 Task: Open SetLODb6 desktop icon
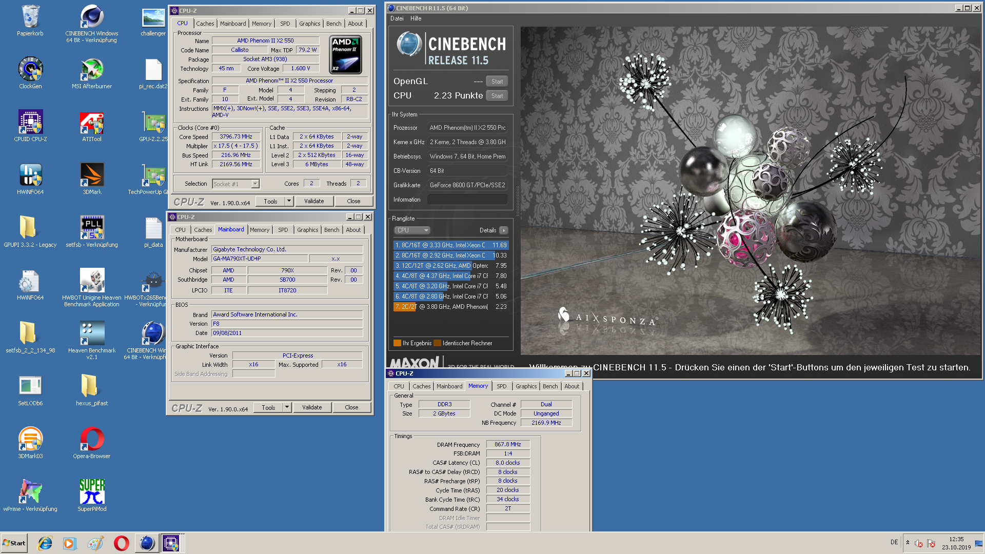coord(30,390)
